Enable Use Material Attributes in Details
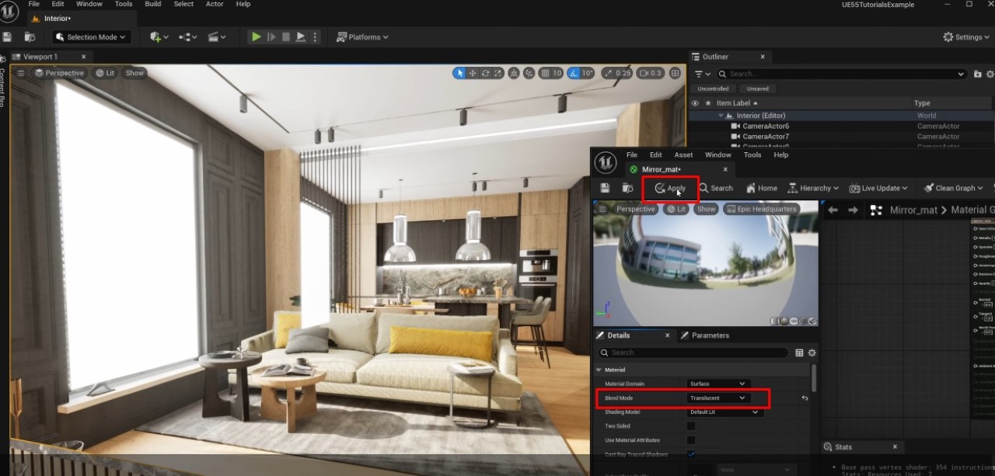This screenshot has width=995, height=476. point(691,440)
